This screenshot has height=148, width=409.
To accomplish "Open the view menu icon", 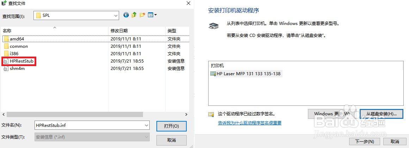I will tap(152, 15).
